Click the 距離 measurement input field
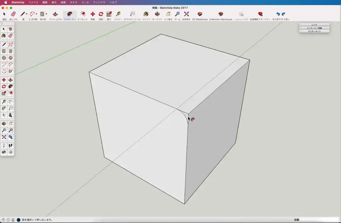This screenshot has width=341, height=223. tap(320, 220)
